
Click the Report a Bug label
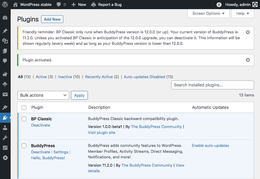tap(110, 5)
